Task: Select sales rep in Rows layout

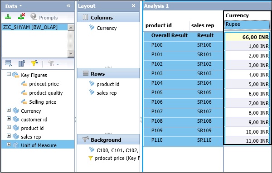Action: [107, 93]
